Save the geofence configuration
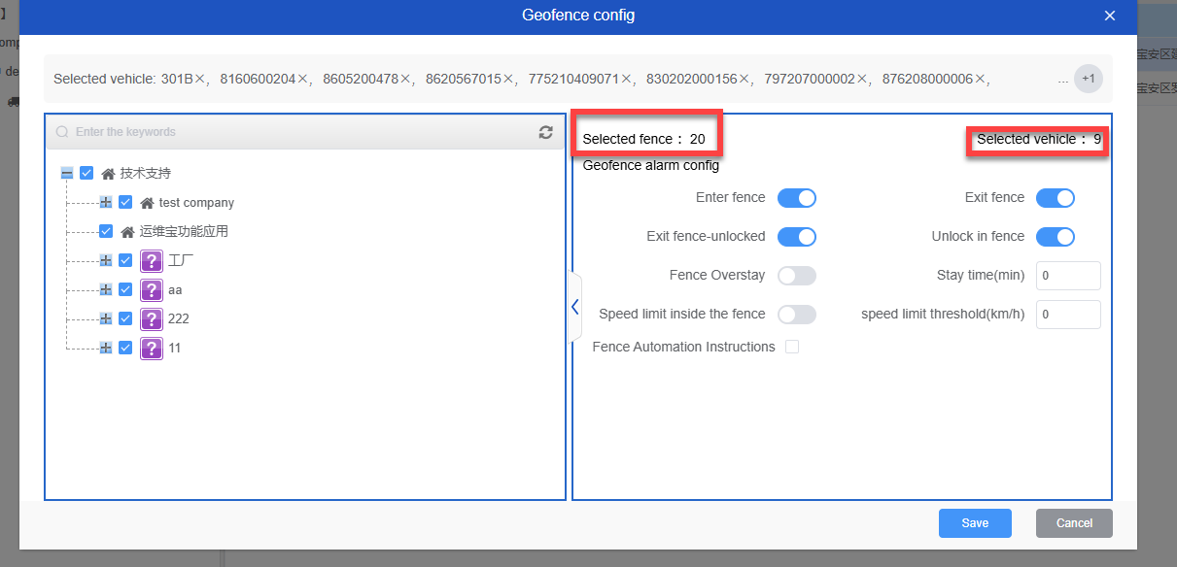 click(975, 523)
